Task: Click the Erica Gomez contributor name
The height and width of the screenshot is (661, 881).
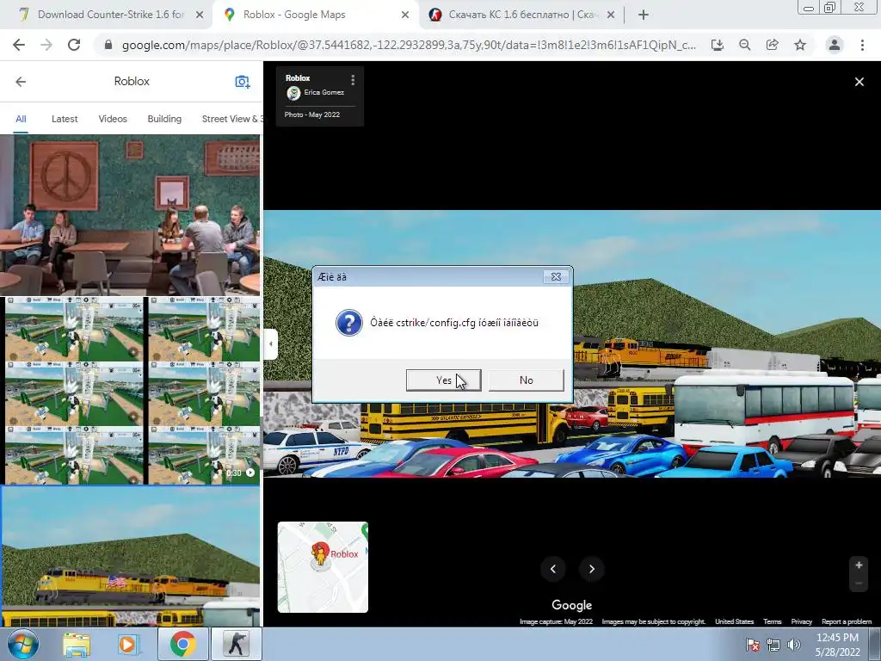Action: pos(324,92)
